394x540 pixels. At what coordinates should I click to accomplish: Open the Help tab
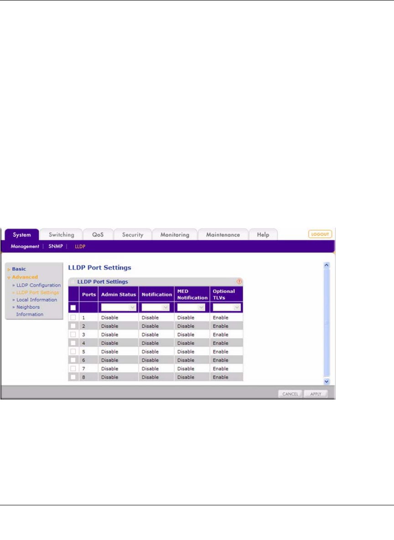pyautogui.click(x=263, y=234)
